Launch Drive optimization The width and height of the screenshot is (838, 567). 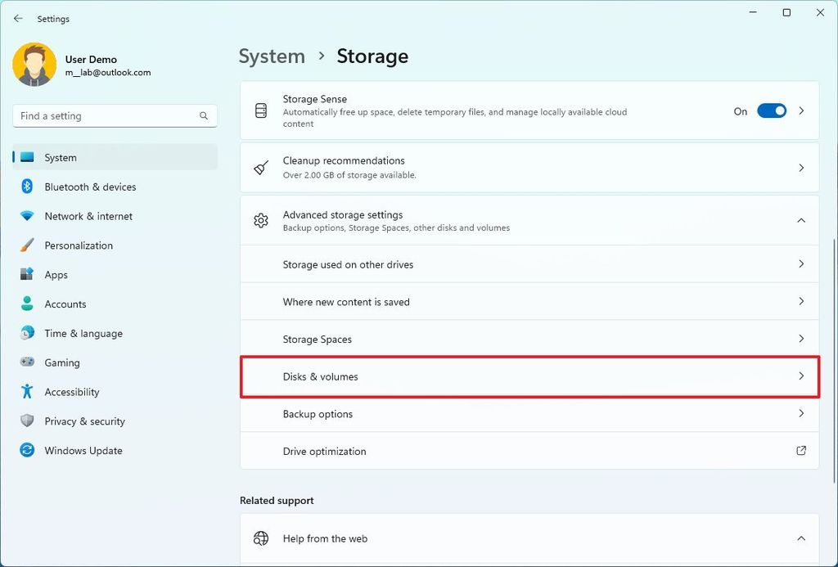(x=529, y=451)
